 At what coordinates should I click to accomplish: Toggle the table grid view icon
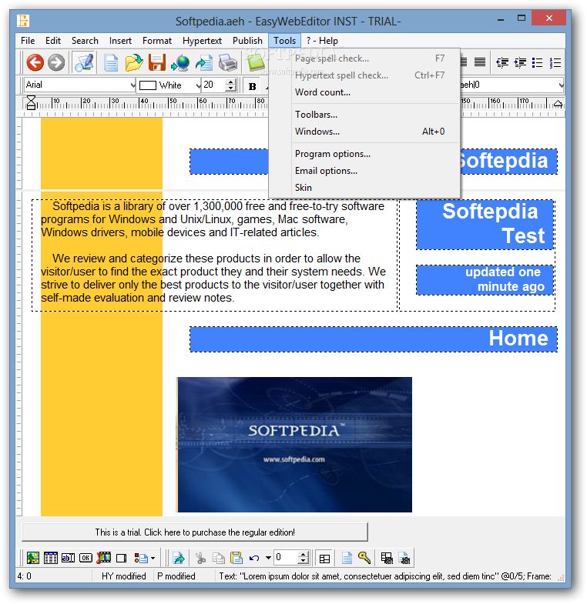(x=325, y=558)
